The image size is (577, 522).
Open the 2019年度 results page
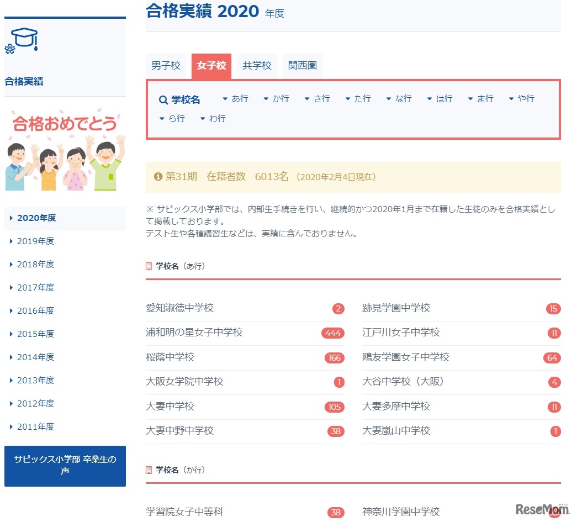pyautogui.click(x=34, y=241)
